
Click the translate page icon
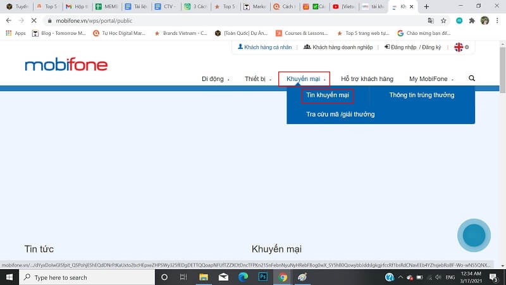click(431, 21)
